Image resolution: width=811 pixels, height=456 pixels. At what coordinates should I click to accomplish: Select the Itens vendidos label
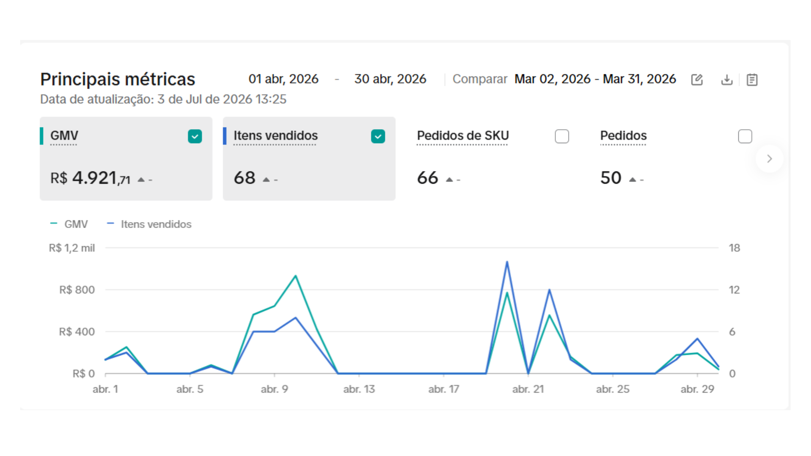(275, 136)
